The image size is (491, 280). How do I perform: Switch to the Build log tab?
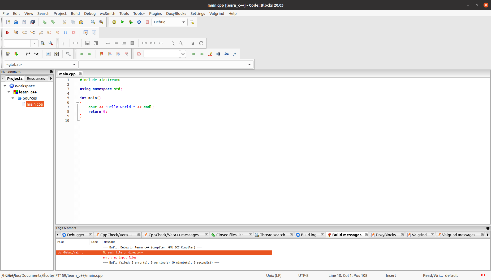(309, 235)
